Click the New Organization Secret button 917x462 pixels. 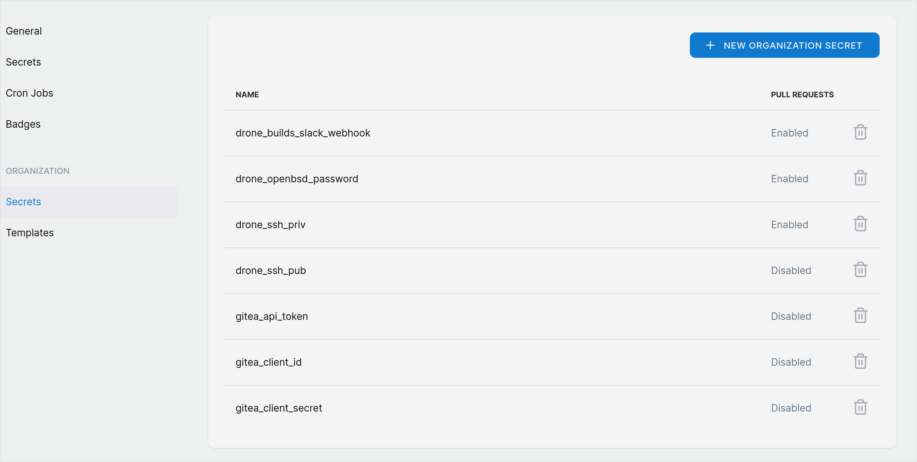point(784,45)
